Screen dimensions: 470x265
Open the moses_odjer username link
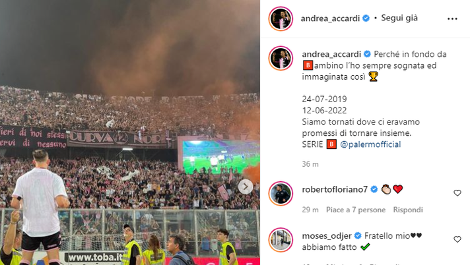(327, 236)
